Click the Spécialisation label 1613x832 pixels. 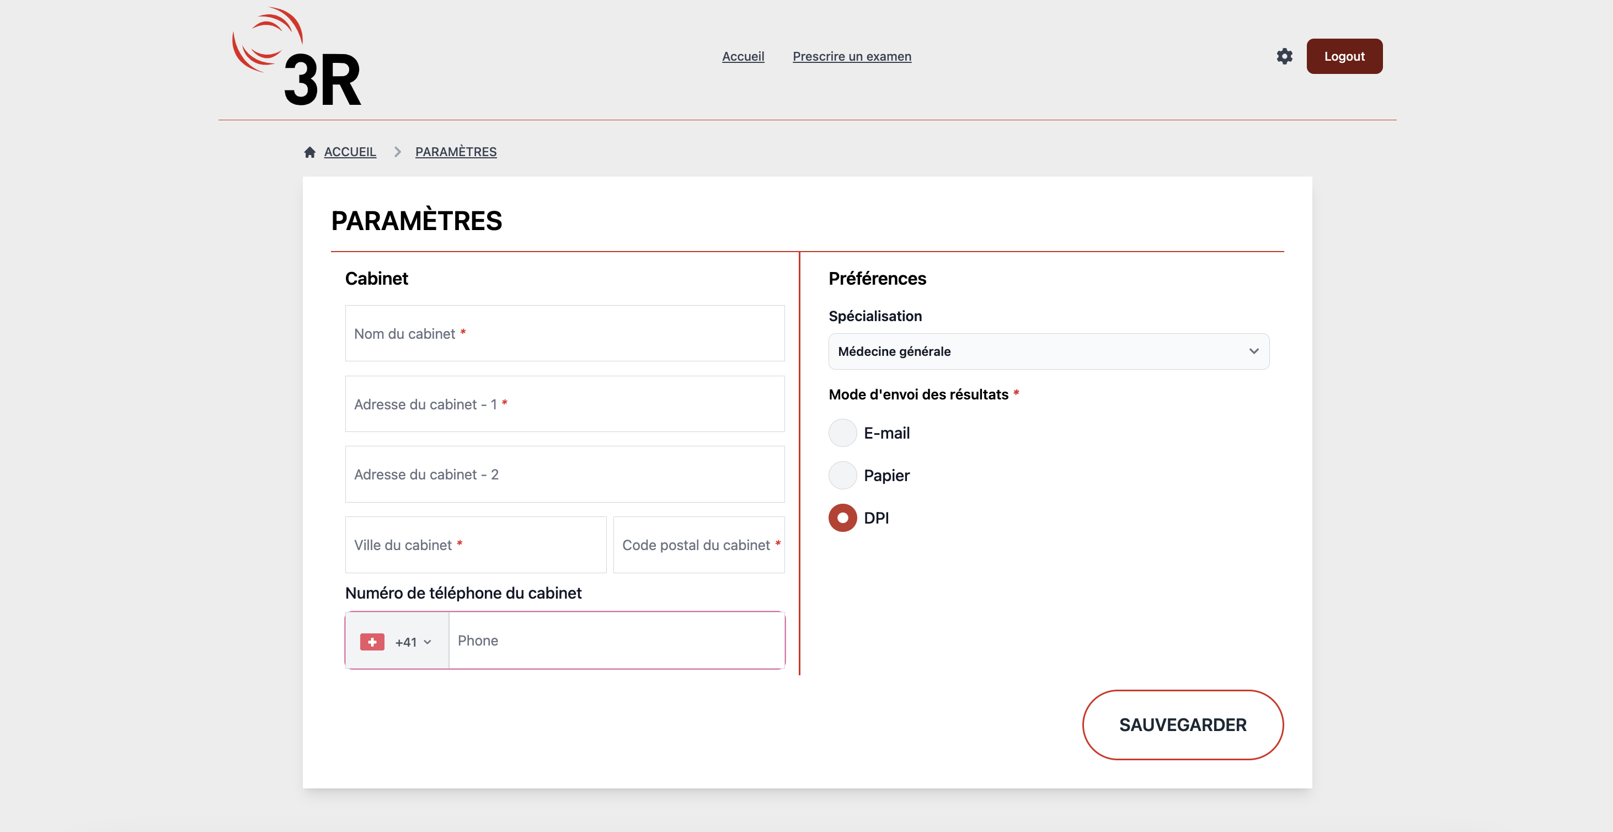[875, 316]
